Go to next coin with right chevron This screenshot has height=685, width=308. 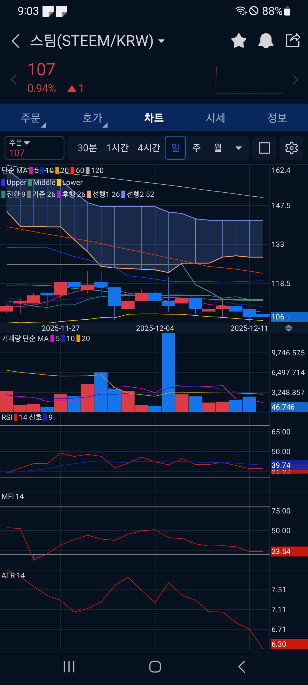pos(295,80)
